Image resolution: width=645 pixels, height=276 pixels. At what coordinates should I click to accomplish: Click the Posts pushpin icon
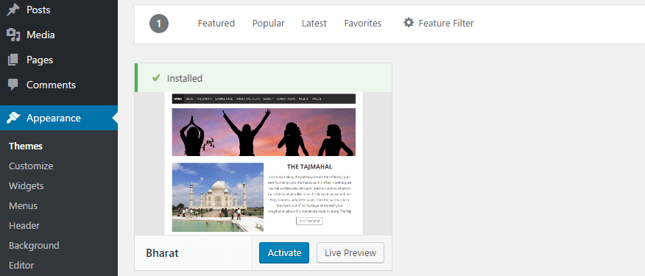[x=13, y=10]
